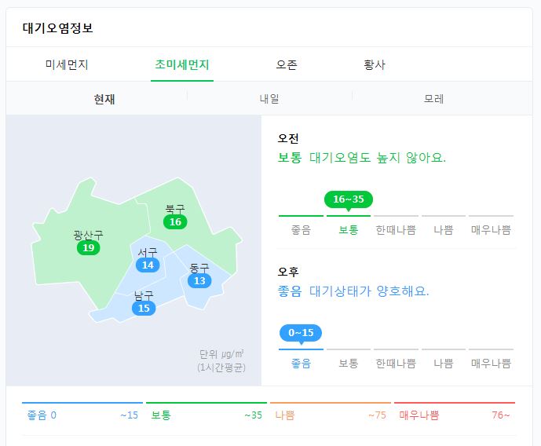Click the 남구 badge showing 15

coord(144,308)
